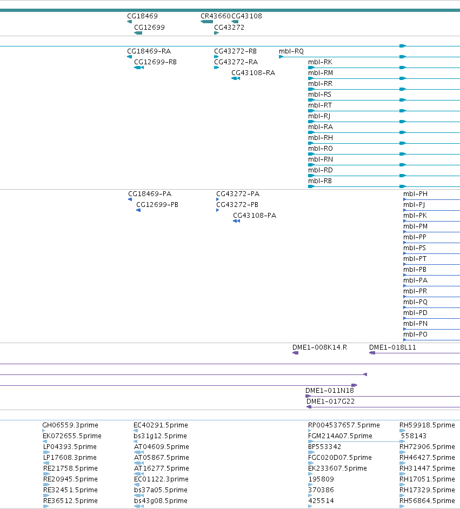Click the DME1-018L11 clone label
The height and width of the screenshot is (509, 460).
coord(392,347)
